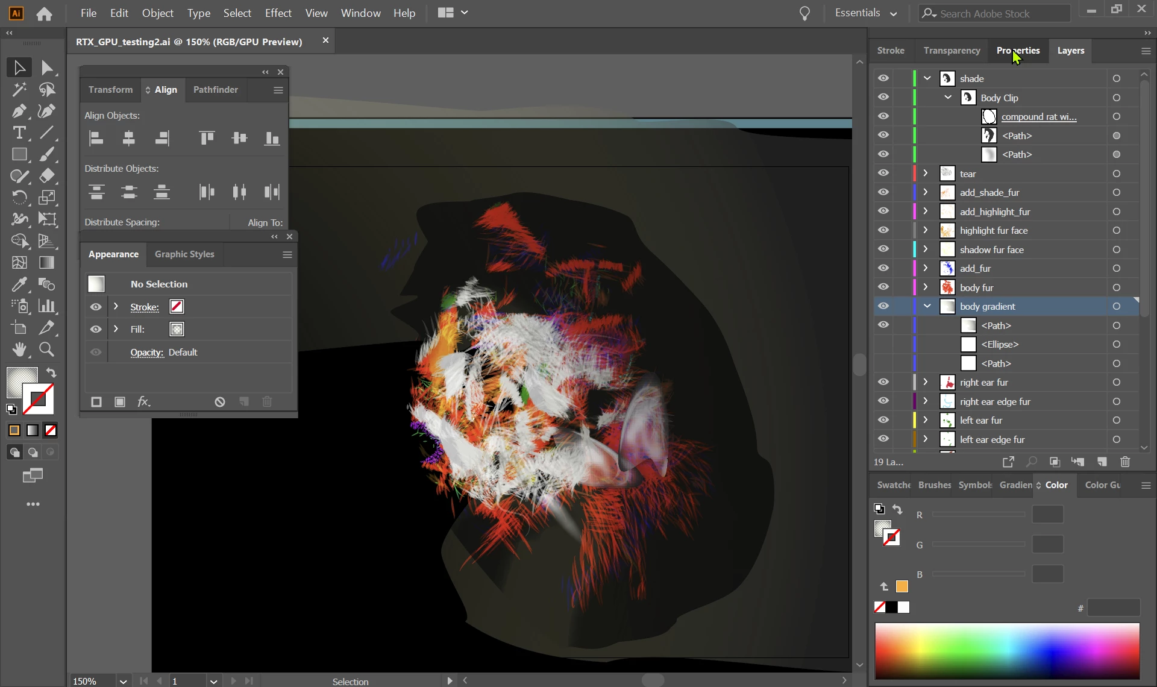Image resolution: width=1157 pixels, height=687 pixels.
Task: Activate the Zoom tool
Action: click(x=46, y=350)
